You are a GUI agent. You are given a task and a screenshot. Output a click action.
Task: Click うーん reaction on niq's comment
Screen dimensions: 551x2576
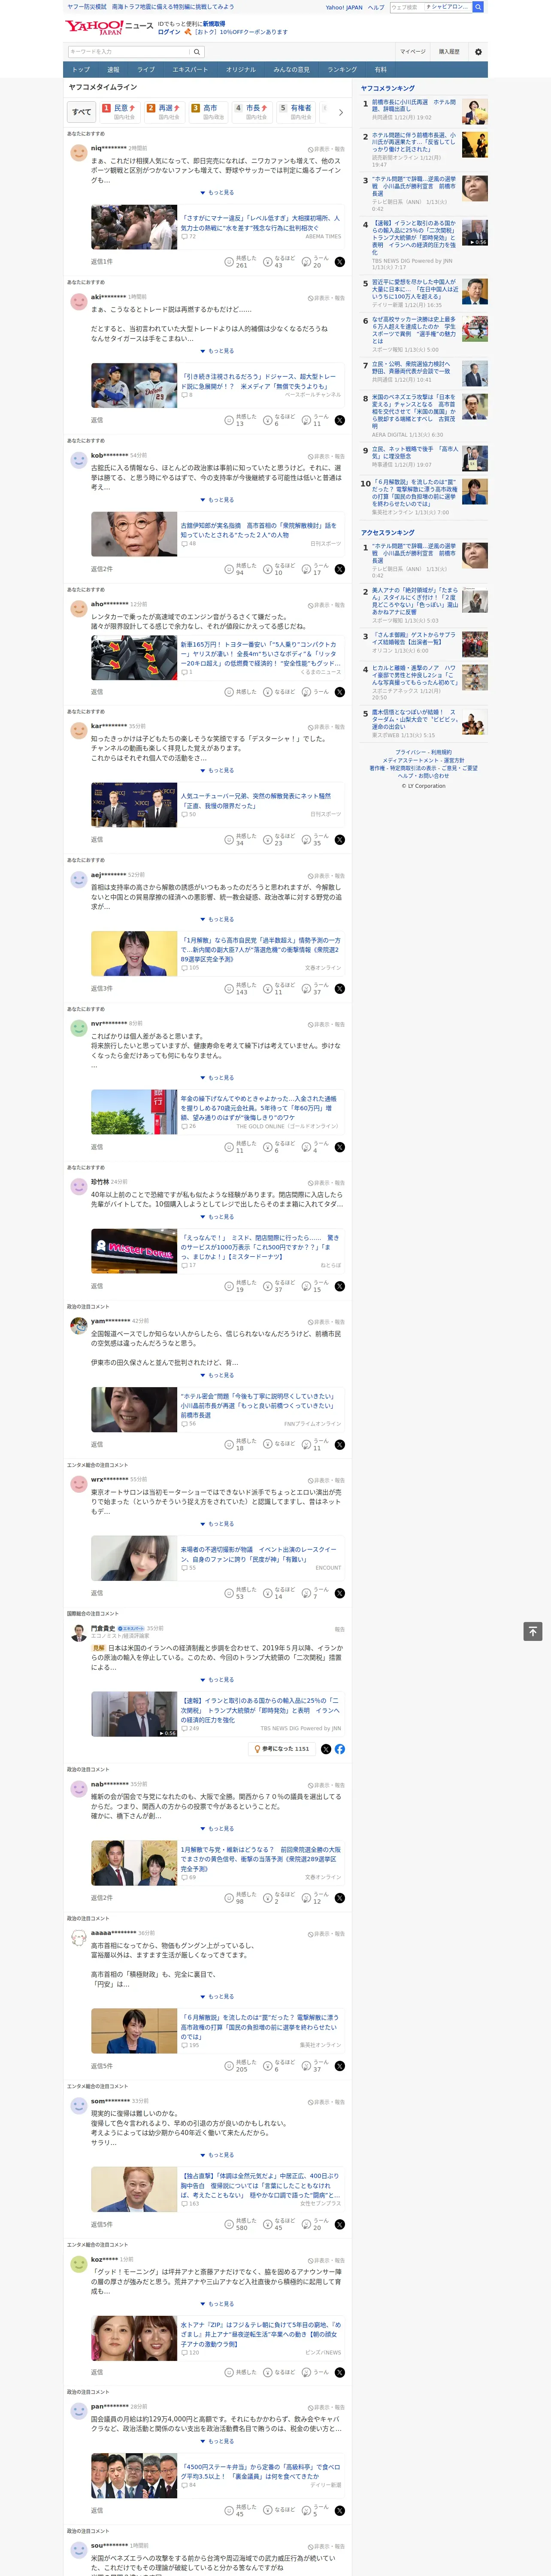point(314,262)
